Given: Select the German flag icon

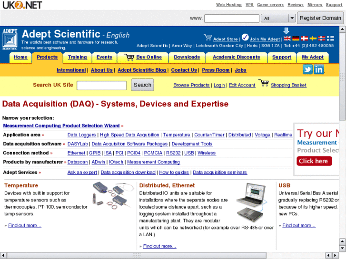Looking at the screenshot, I should pyautogui.click(x=296, y=38).
